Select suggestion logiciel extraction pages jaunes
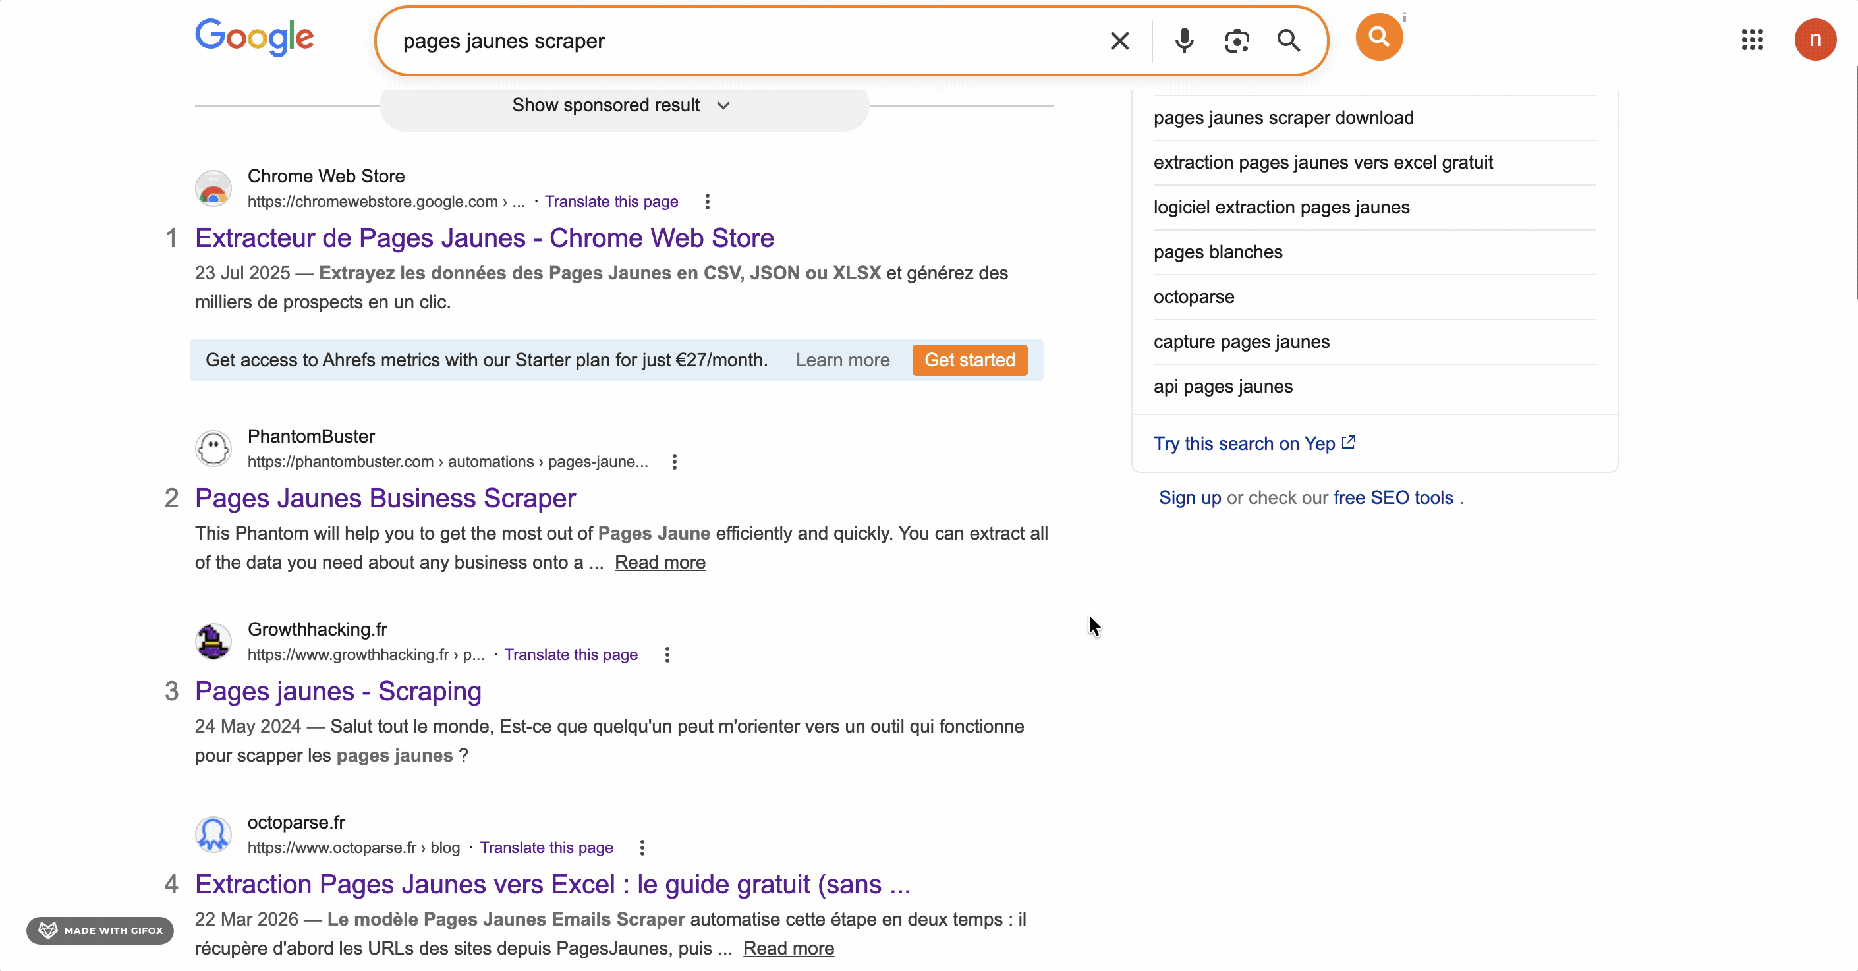The width and height of the screenshot is (1858, 971). pyautogui.click(x=1281, y=207)
